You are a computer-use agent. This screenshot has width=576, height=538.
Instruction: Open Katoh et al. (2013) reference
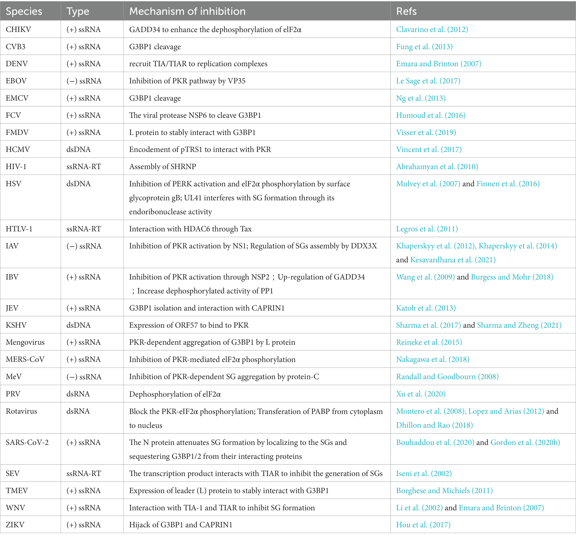pyautogui.click(x=426, y=308)
